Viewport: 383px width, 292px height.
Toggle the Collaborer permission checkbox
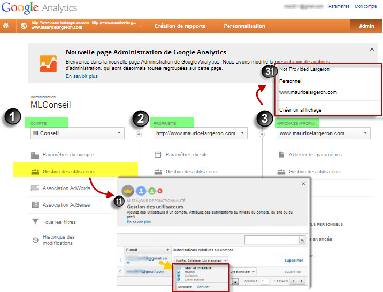[x=179, y=275]
